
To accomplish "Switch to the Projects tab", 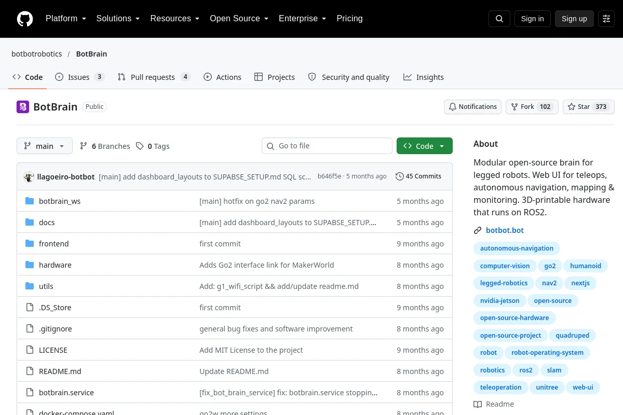I will point(275,77).
